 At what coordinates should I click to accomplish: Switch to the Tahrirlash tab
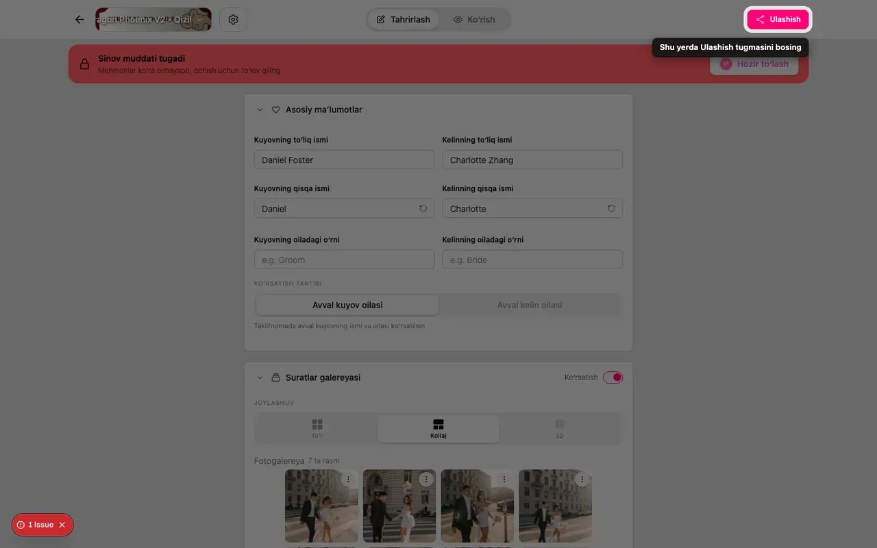pos(404,19)
